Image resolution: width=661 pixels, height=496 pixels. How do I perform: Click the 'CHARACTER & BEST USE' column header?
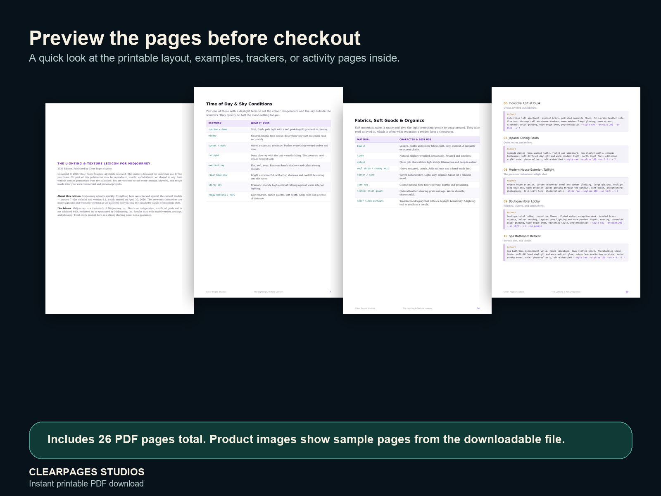[415, 139]
